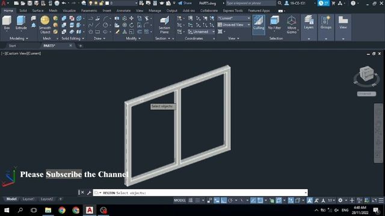This screenshot has height=216, width=385.
Task: Switch to the Layout1 tab
Action: 28,199
